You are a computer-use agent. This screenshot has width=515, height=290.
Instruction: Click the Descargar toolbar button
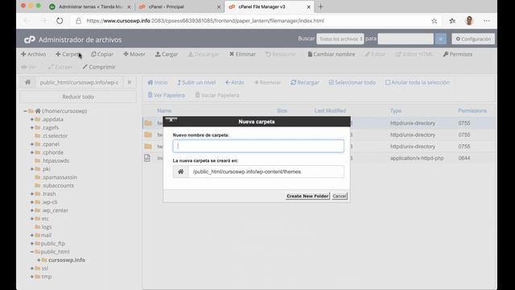click(204, 54)
